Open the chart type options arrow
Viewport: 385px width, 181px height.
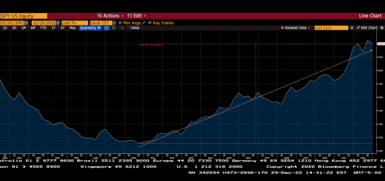[122, 28]
